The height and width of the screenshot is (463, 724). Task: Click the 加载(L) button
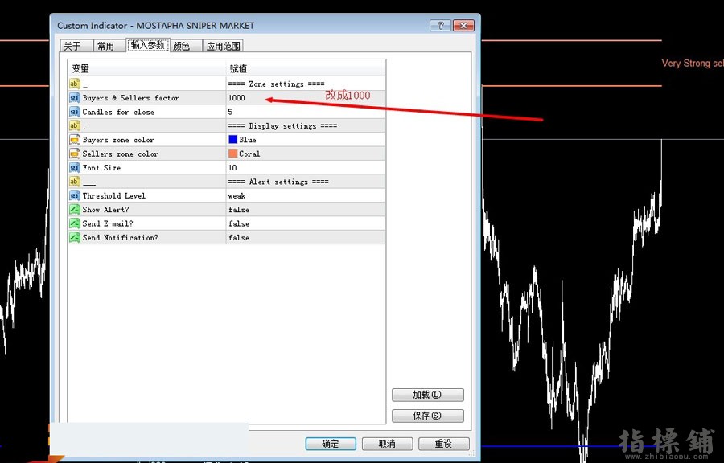[428, 395]
